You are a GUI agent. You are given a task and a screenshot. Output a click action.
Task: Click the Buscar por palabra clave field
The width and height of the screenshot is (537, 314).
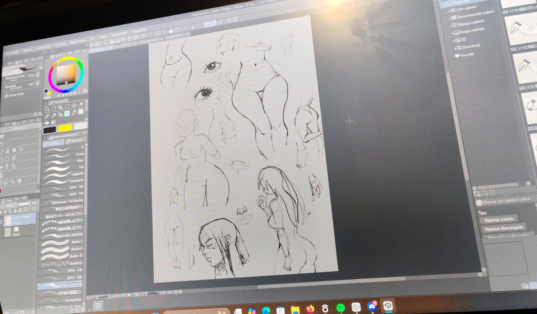pyautogui.click(x=506, y=201)
